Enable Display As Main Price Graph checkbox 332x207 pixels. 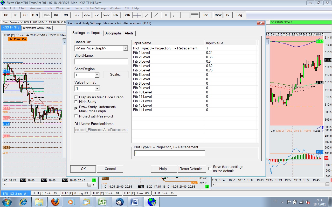pos(76,97)
